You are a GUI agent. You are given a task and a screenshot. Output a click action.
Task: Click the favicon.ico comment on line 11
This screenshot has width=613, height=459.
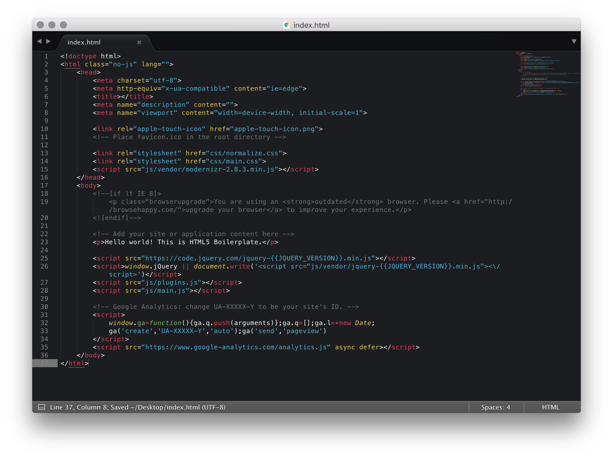[x=189, y=137]
